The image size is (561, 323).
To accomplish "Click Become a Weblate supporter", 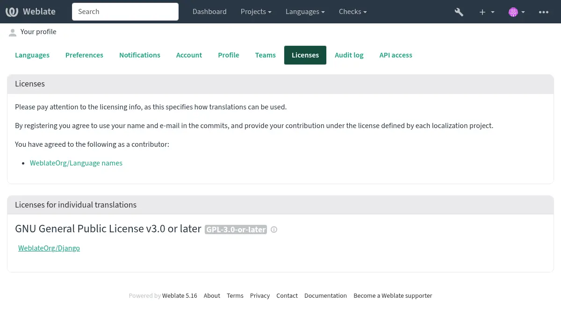I will (393, 295).
